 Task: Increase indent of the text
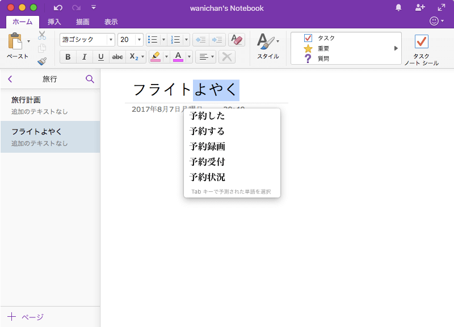[x=217, y=40]
